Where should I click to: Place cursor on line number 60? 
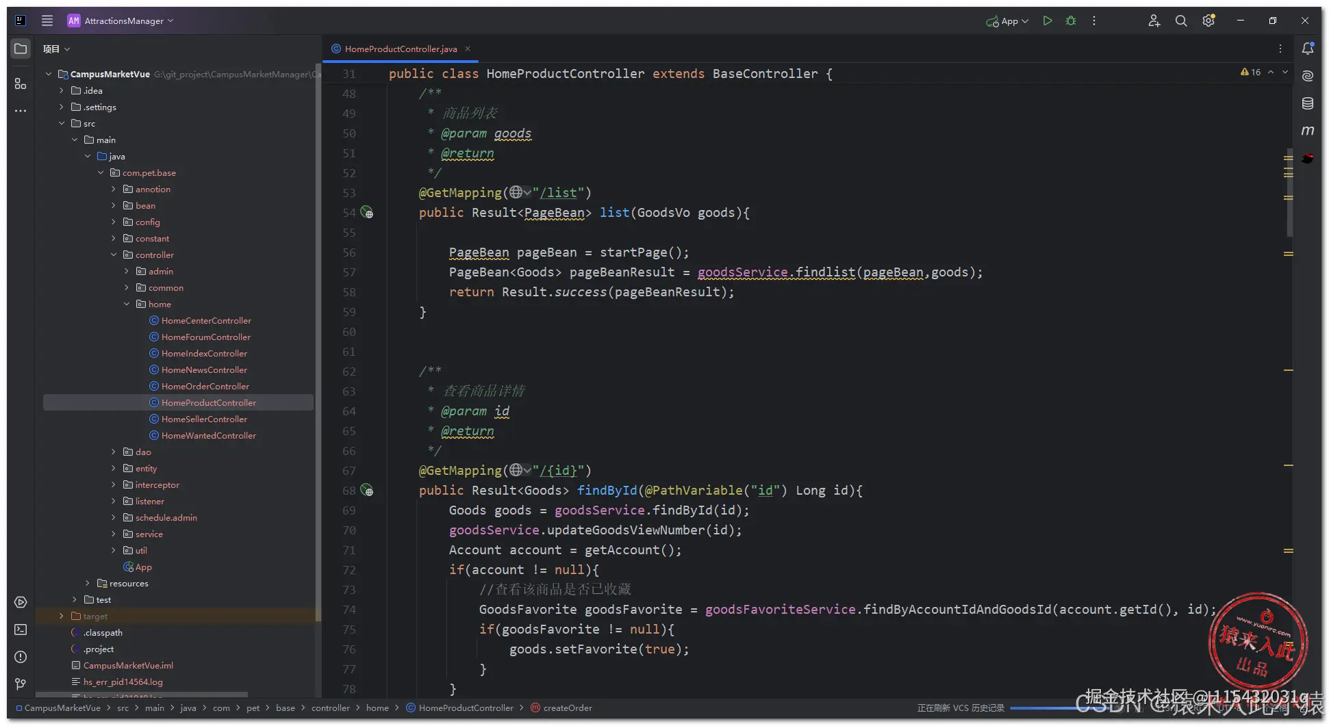[x=349, y=332]
